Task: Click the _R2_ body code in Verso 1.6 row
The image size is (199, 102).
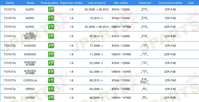Action: click(145, 89)
